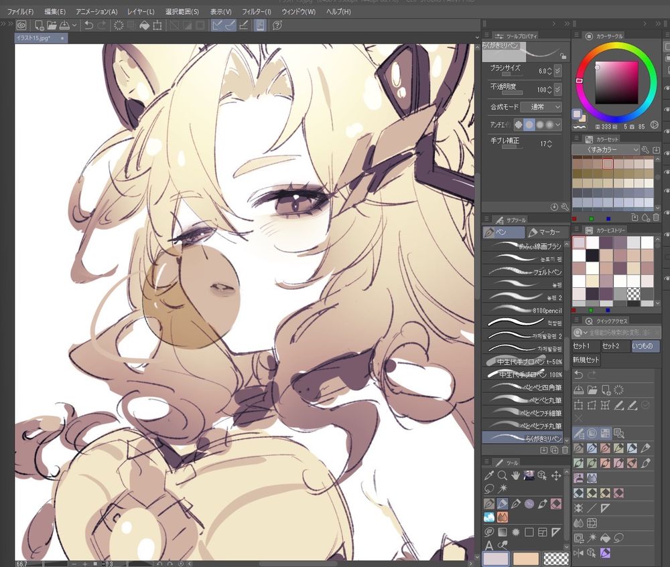The width and height of the screenshot is (670, 567).
Task: Select the eyedropper tool in the Tool palette
Action: click(489, 475)
